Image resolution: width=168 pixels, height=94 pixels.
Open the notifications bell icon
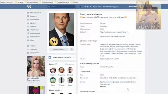coord(80,7)
